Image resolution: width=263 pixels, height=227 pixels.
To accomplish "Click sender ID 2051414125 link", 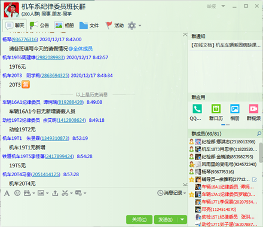I will (45, 174).
